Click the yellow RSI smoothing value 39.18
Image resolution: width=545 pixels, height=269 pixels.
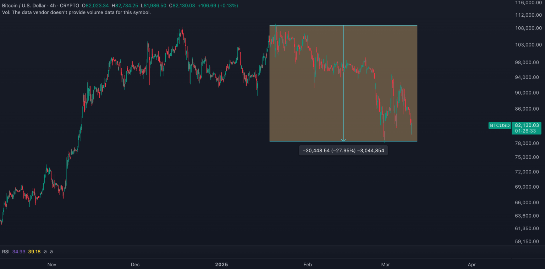(34, 252)
